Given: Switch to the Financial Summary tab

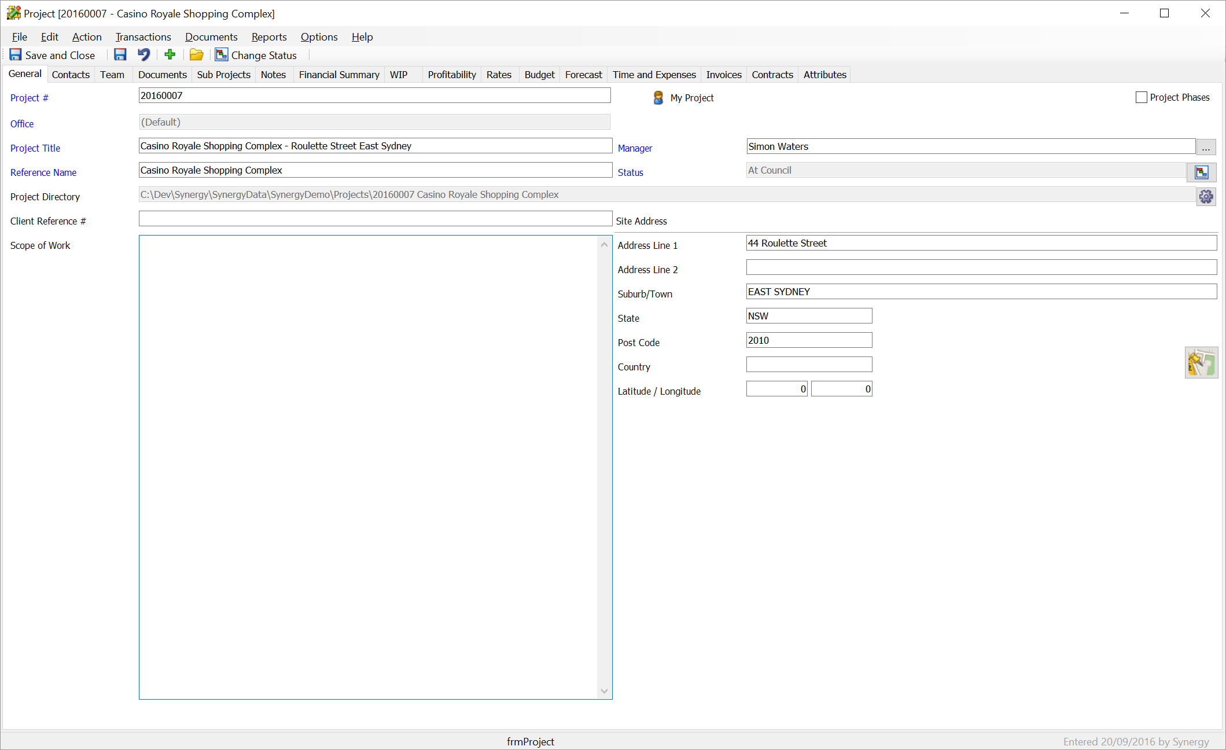Looking at the screenshot, I should 339,75.
